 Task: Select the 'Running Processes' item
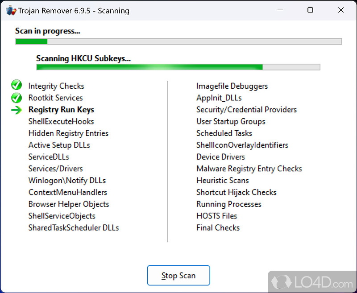229,204
